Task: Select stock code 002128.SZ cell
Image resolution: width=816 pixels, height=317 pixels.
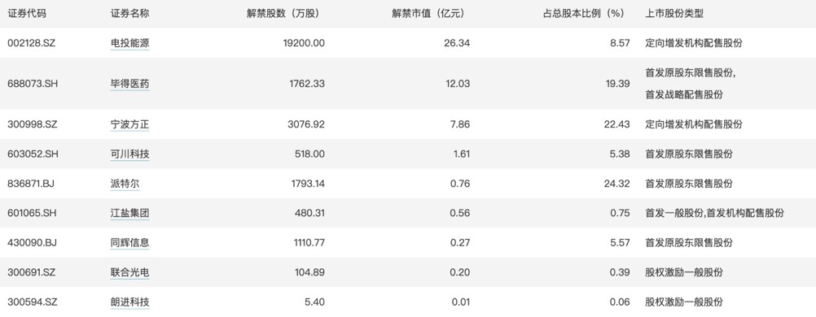Action: point(31,43)
